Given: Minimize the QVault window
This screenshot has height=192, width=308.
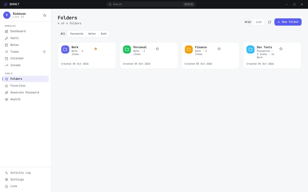Looking at the screenshot, I should [287, 4].
